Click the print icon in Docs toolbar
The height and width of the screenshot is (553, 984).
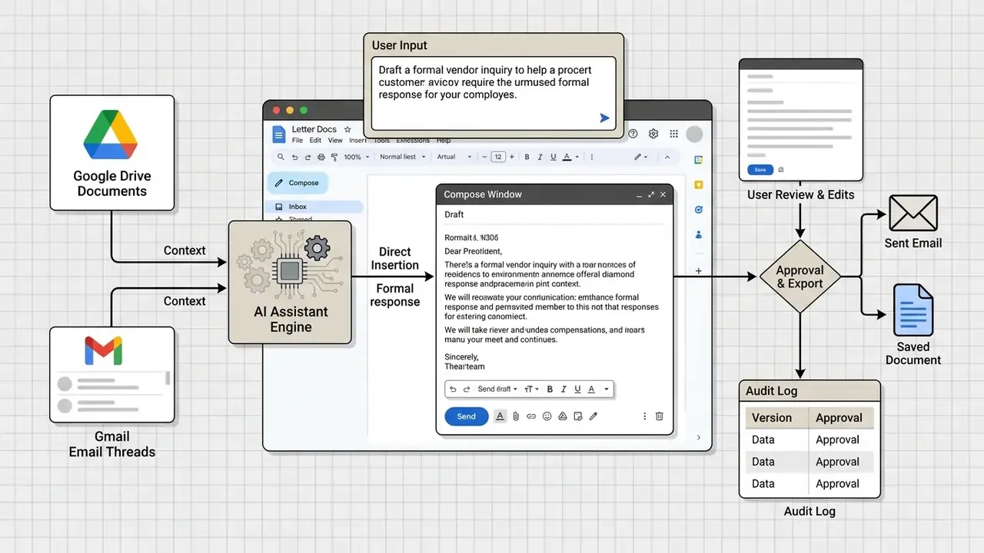[x=321, y=157]
